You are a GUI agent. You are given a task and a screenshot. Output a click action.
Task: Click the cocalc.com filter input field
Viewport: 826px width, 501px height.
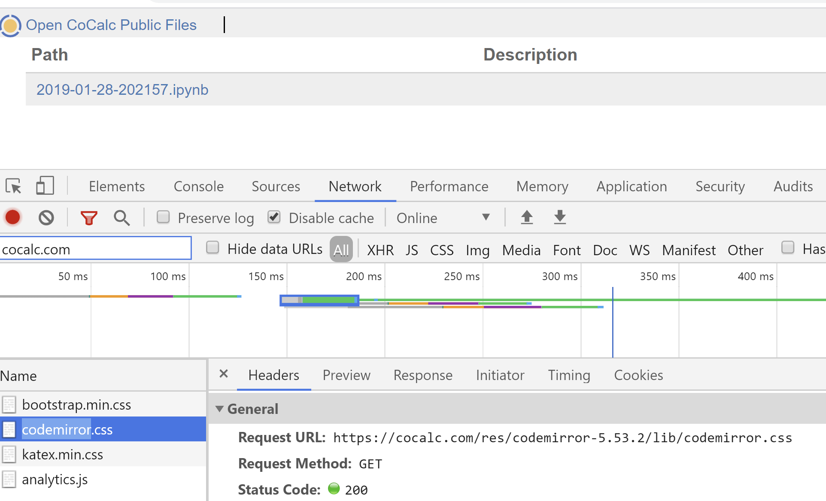95,248
